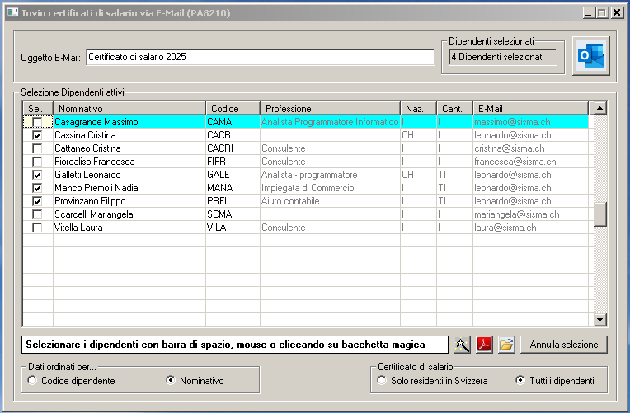Open the PDF preview icon
The image size is (630, 413).
click(x=484, y=345)
